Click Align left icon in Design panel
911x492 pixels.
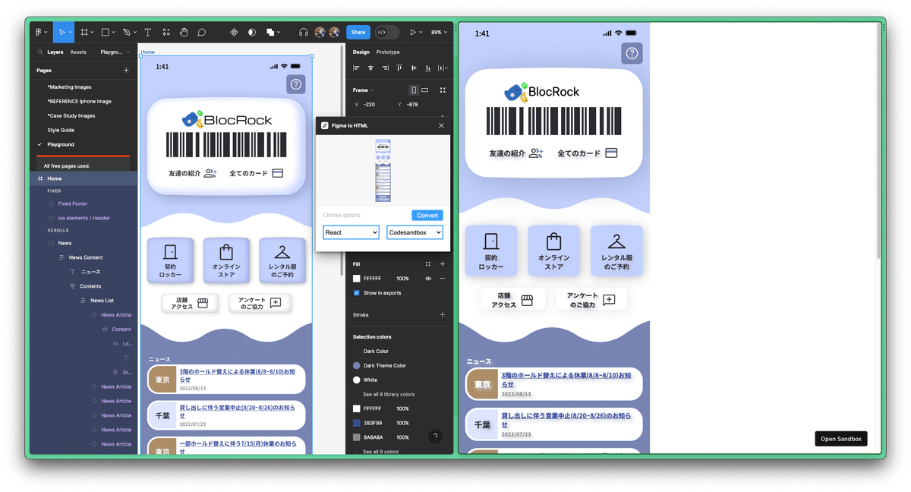point(356,68)
